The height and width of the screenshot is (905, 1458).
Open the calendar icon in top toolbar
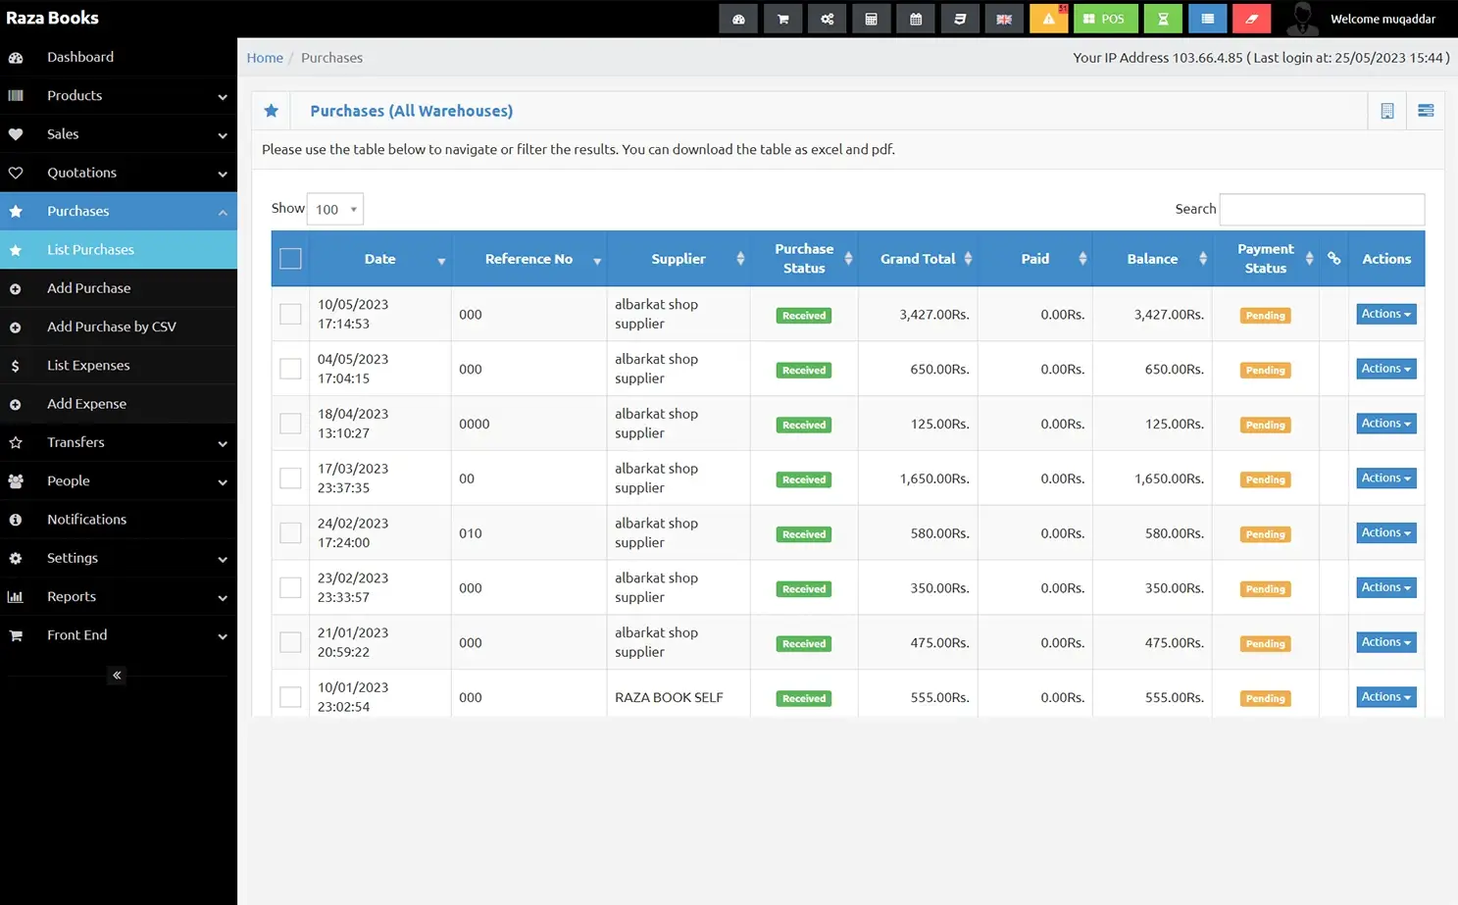[x=915, y=19]
